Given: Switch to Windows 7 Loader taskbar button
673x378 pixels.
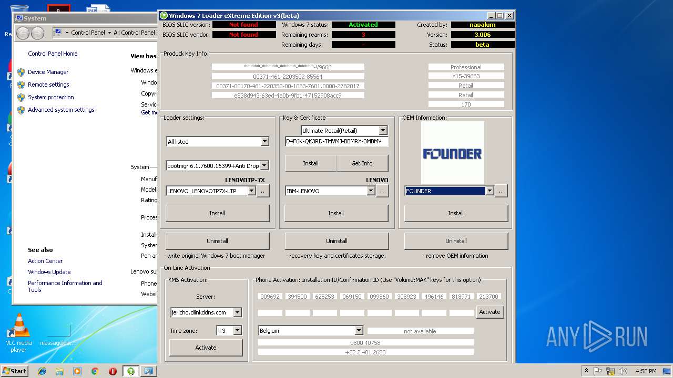Looking at the screenshot, I should pyautogui.click(x=131, y=371).
